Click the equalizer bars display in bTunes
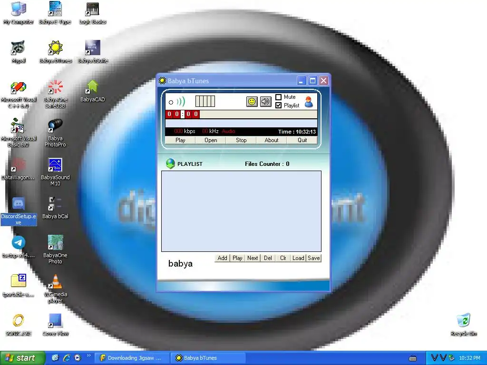Image resolution: width=487 pixels, height=365 pixels. pyautogui.click(x=205, y=101)
